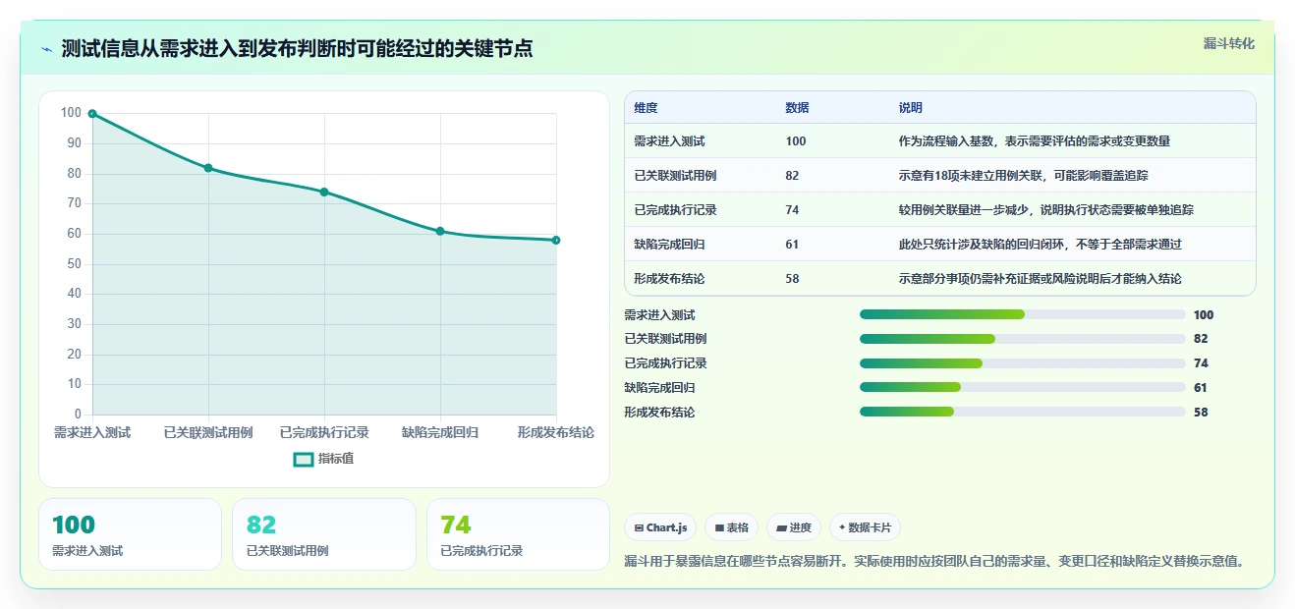Click description starting 示意部分事项仍需补充证据
1295x609 pixels.
pyautogui.click(x=1041, y=279)
